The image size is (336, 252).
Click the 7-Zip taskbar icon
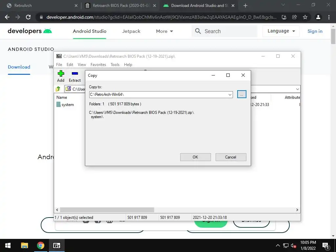pos(56,245)
